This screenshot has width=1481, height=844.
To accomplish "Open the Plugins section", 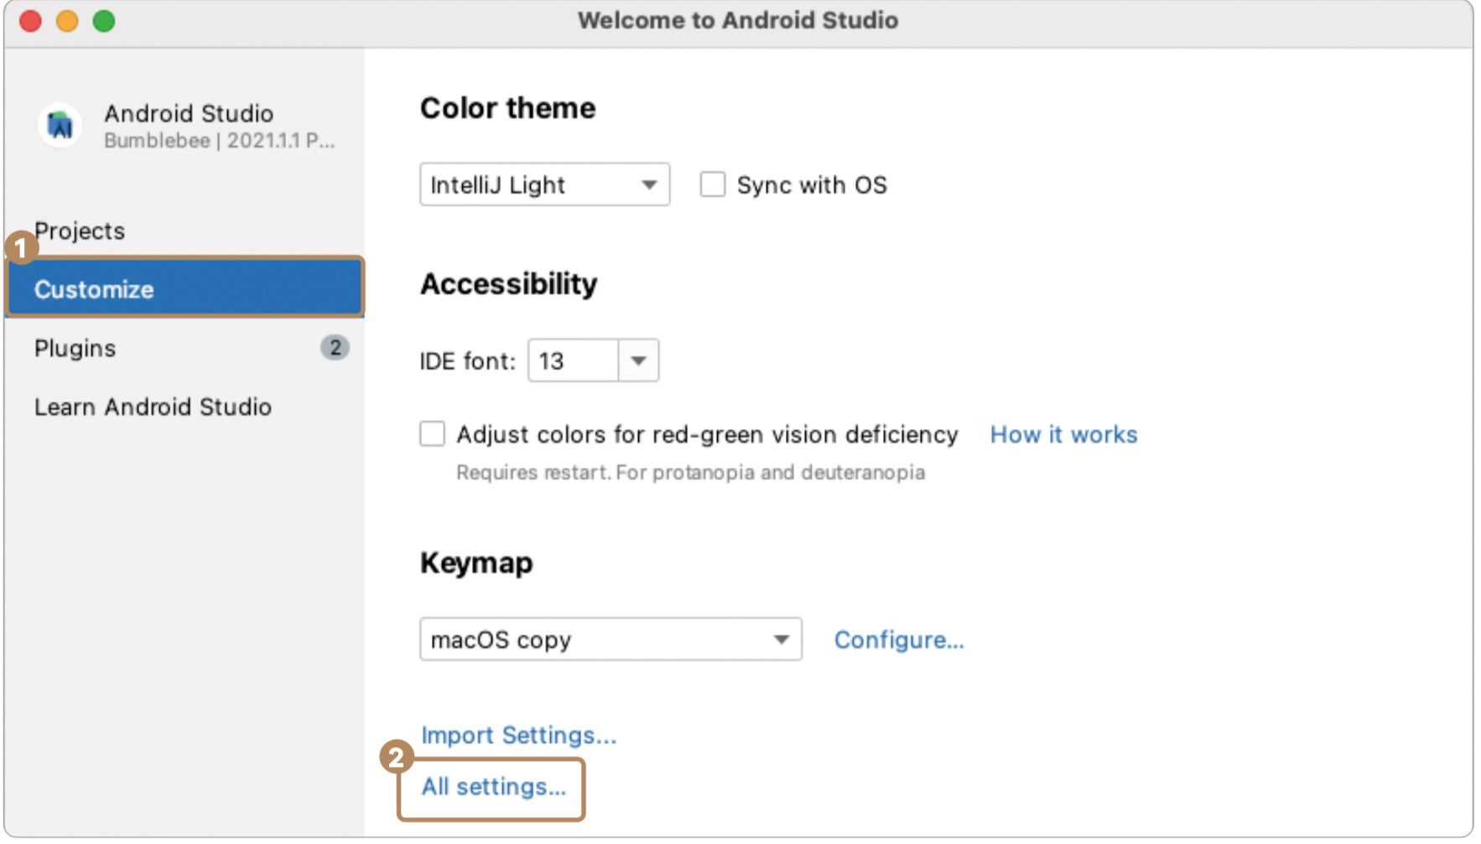I will (75, 348).
